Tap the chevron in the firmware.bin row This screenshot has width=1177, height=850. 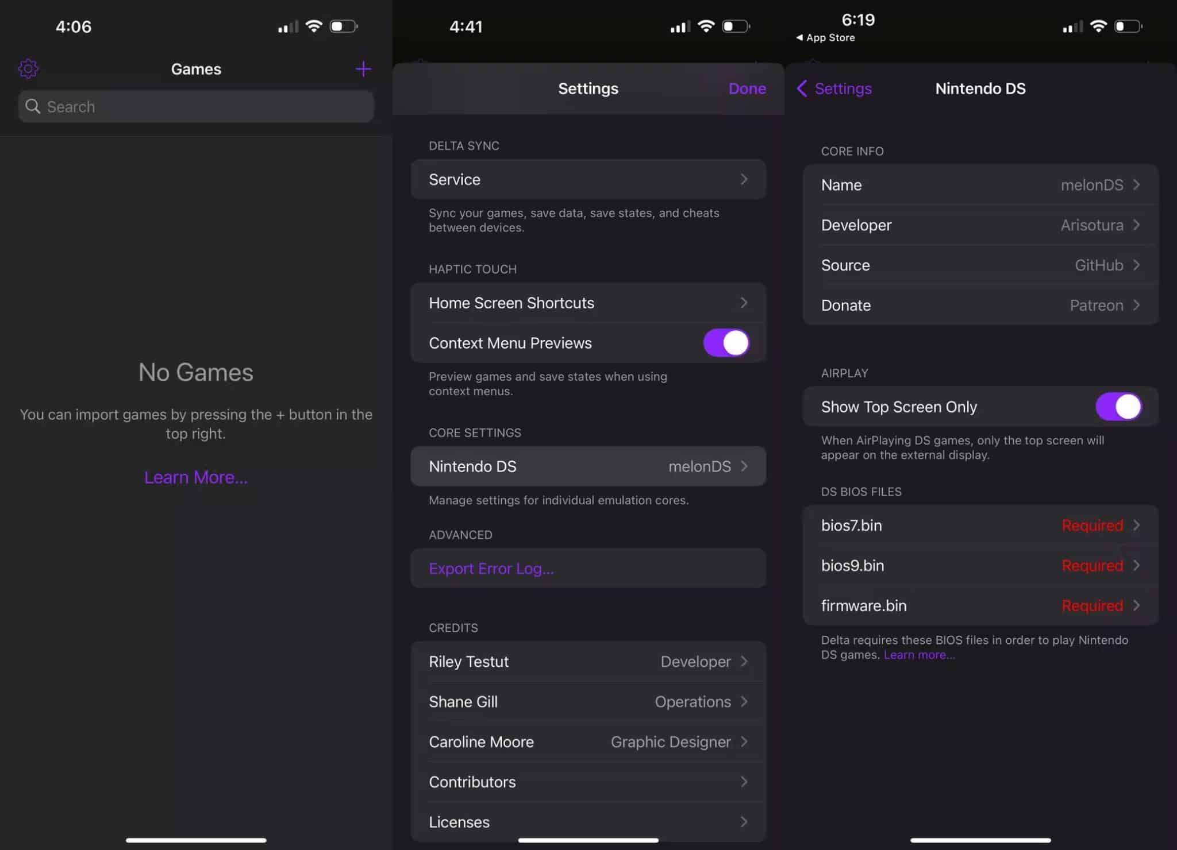[1136, 606]
